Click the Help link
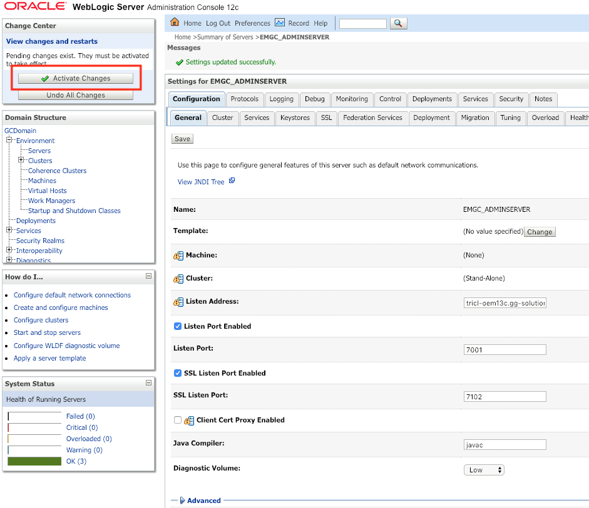This screenshot has height=508, width=589. click(320, 23)
